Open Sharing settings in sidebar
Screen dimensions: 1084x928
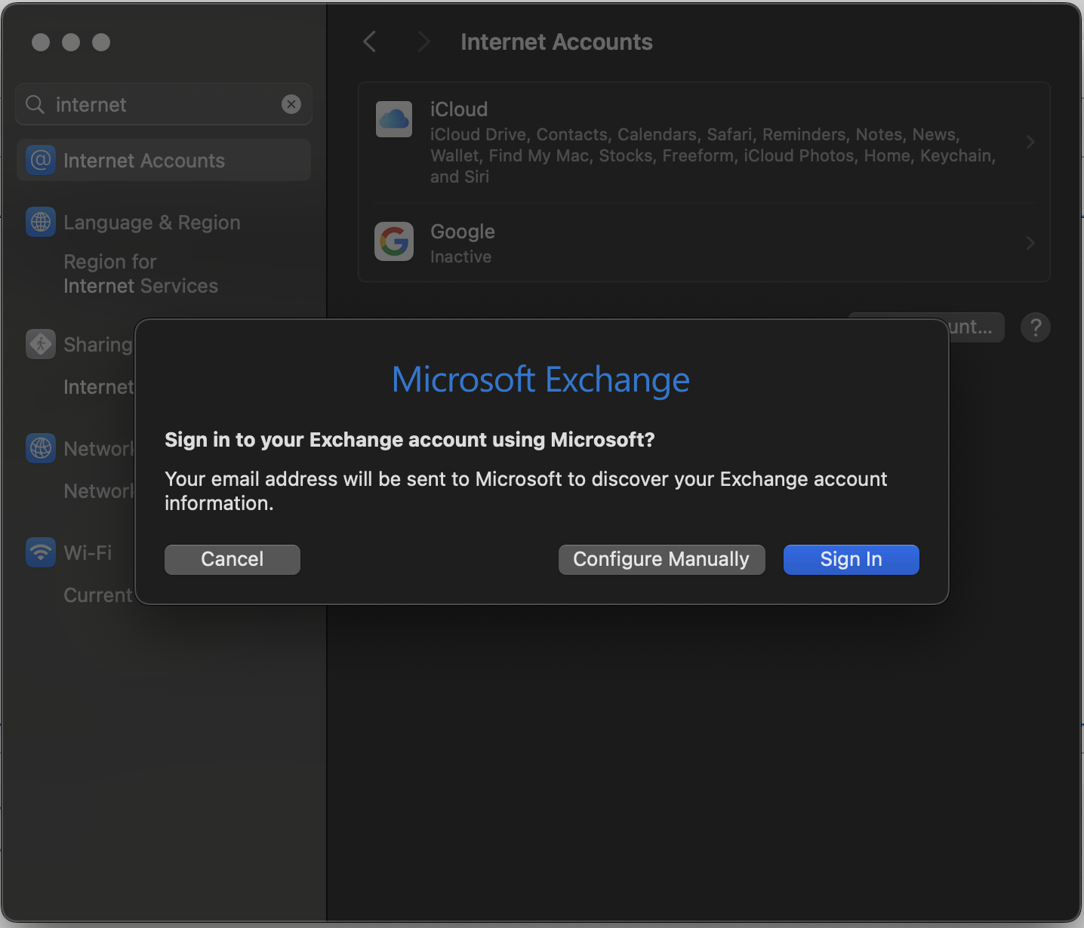click(97, 345)
